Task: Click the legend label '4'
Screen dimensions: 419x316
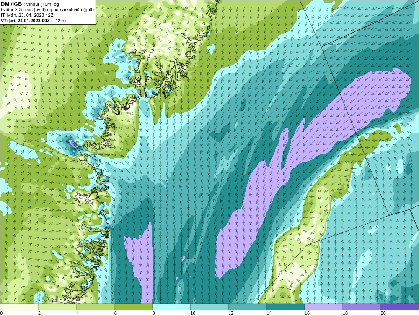Action: [78, 313]
